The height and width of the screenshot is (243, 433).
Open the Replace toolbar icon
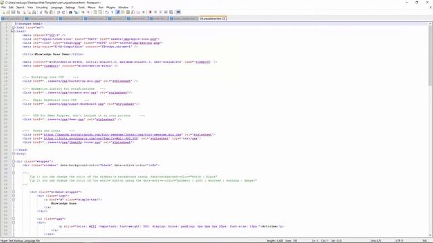pyautogui.click(x=76, y=12)
